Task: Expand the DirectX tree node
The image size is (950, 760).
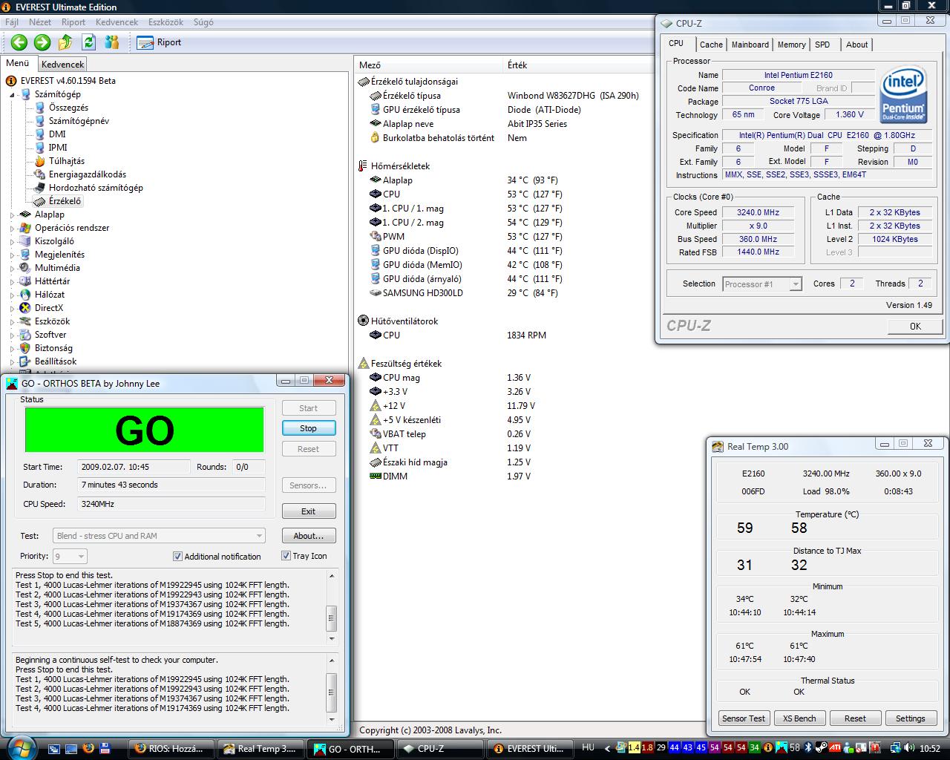Action: click(x=12, y=308)
